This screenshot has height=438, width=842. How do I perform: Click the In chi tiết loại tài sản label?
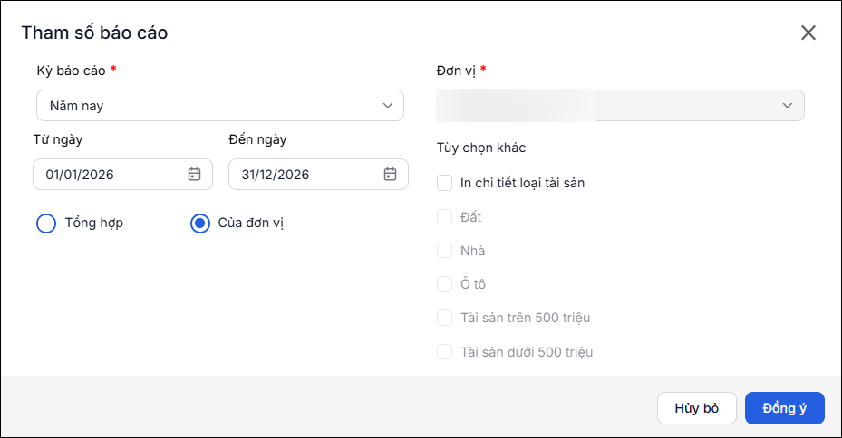tap(522, 183)
